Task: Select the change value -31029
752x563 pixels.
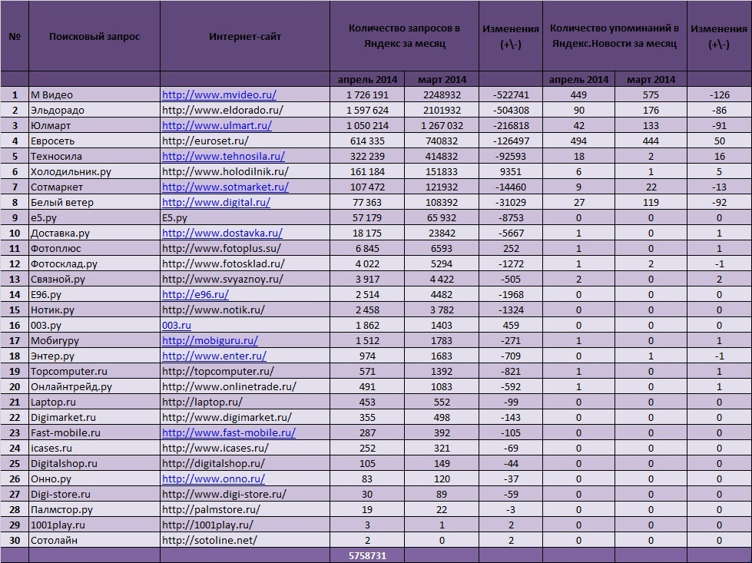Action: (x=511, y=202)
